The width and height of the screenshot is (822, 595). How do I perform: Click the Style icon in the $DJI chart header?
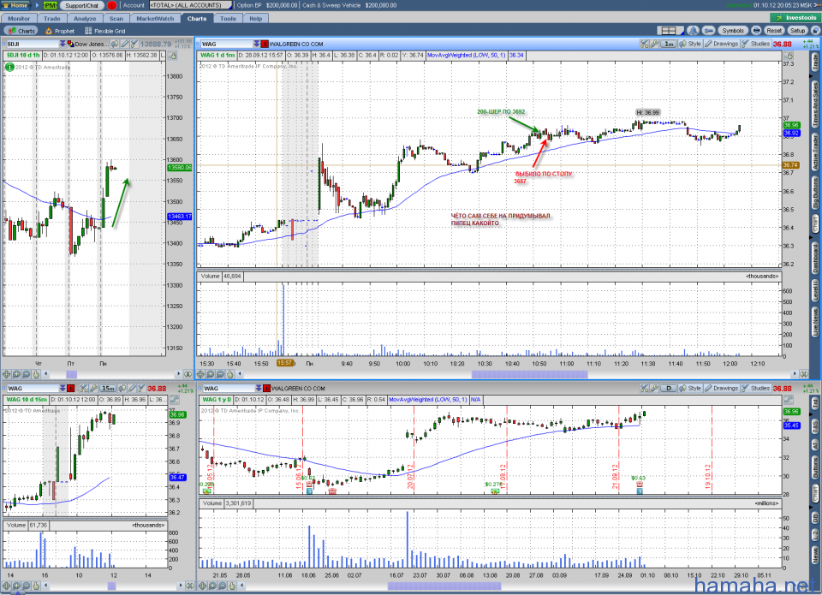[x=114, y=44]
